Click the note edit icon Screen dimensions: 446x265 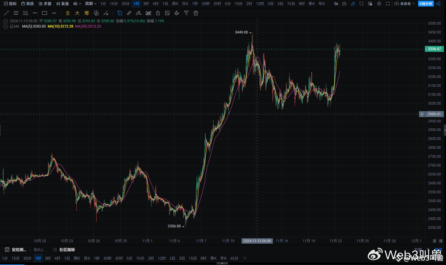coord(167,13)
